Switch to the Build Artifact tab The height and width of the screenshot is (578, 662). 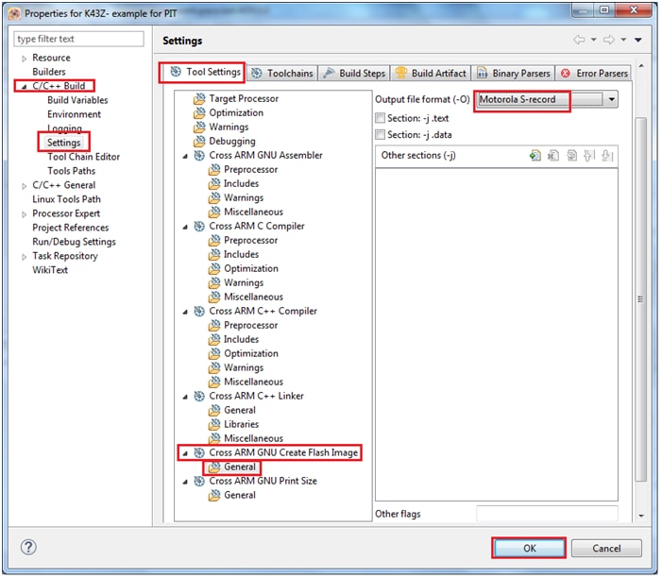pos(431,73)
